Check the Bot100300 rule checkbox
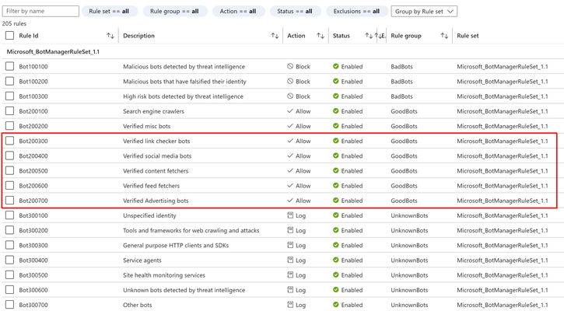 tap(9, 96)
